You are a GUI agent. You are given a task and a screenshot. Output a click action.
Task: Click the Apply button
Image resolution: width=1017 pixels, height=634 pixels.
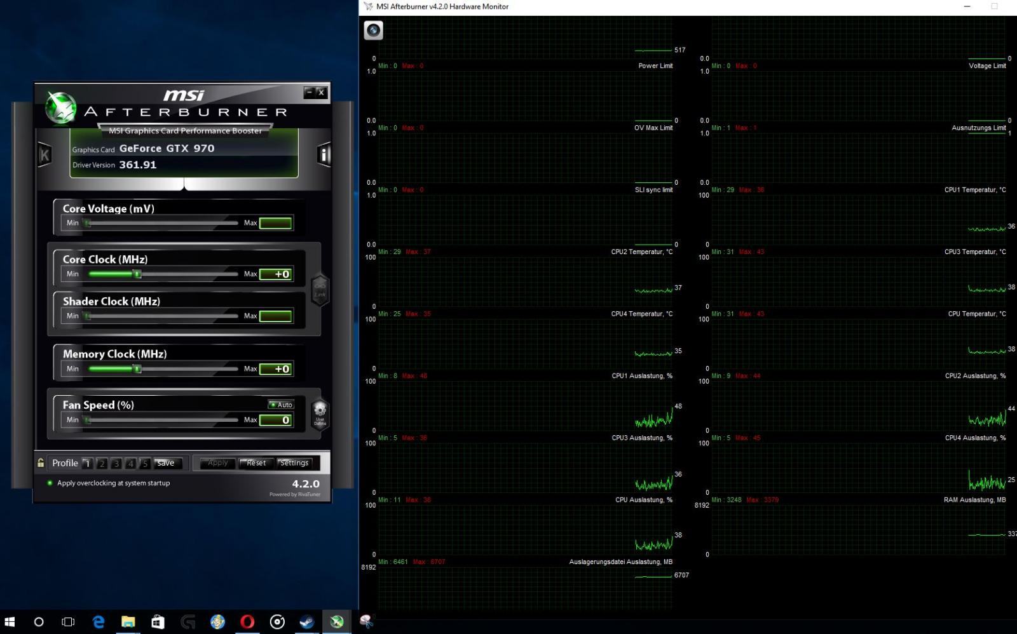(217, 463)
